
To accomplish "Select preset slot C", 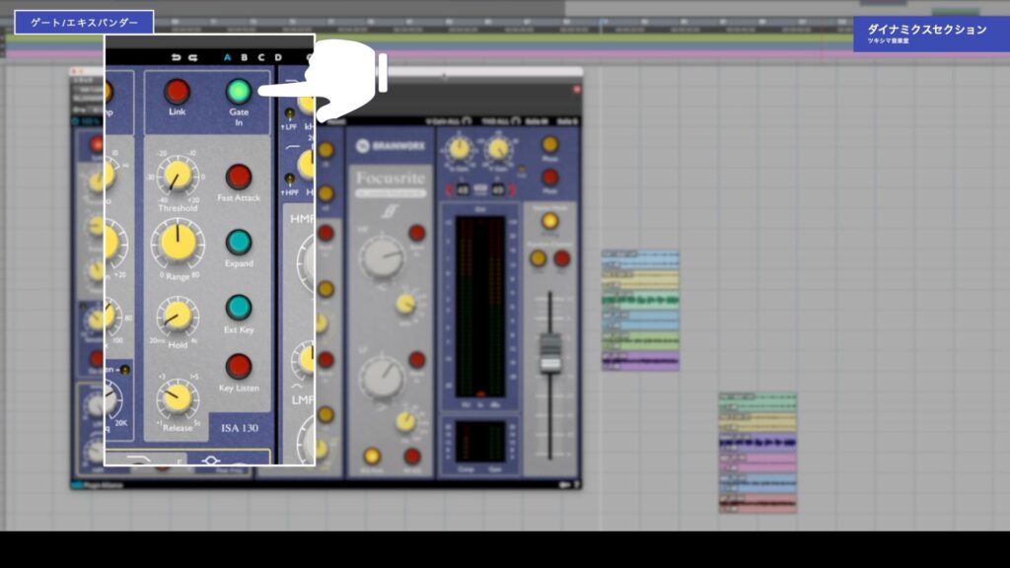I will 260,57.
